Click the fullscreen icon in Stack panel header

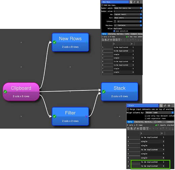[x=173, y=105]
